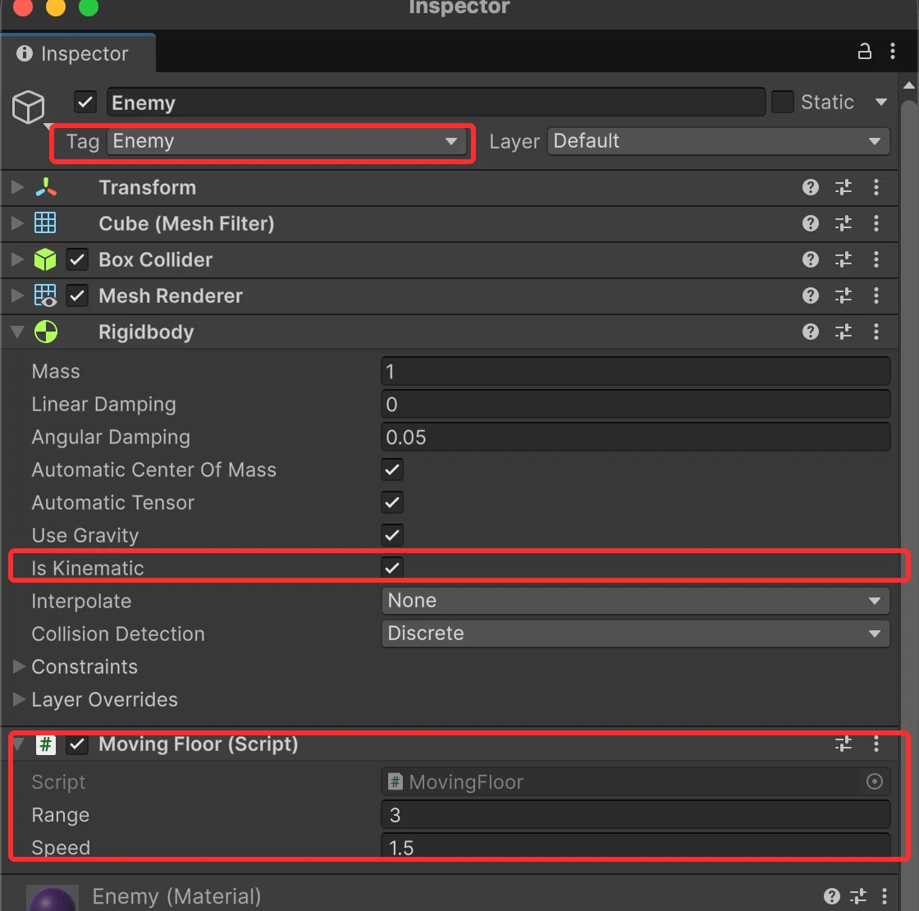Disable the Moving Floor script checkbox
The height and width of the screenshot is (911, 919).
tap(77, 744)
